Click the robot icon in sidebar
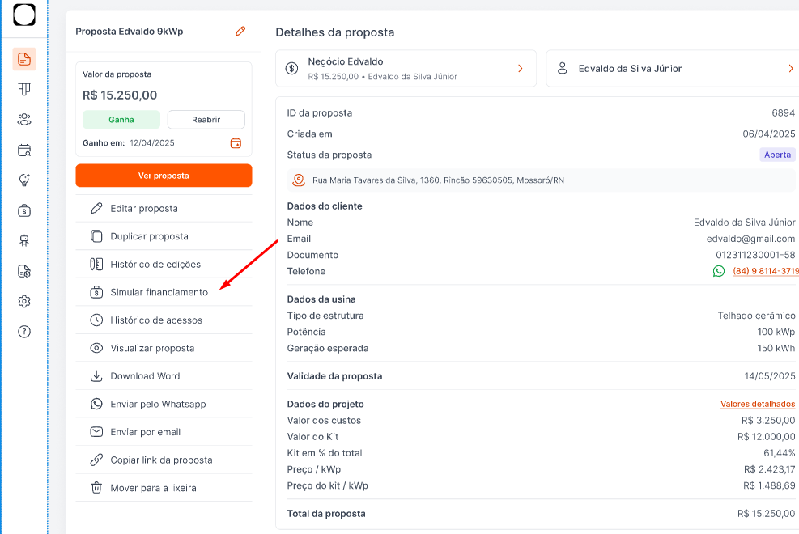The height and width of the screenshot is (534, 799). [x=24, y=240]
